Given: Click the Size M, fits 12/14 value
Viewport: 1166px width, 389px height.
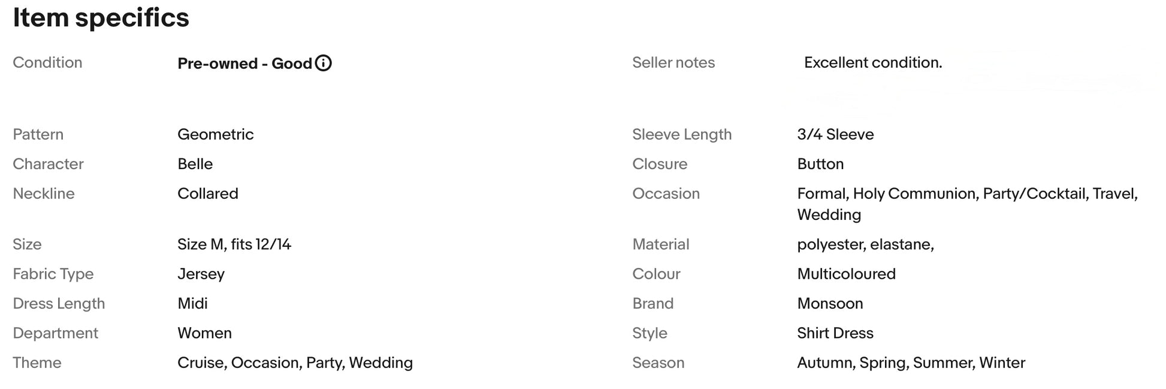Looking at the screenshot, I should (234, 244).
